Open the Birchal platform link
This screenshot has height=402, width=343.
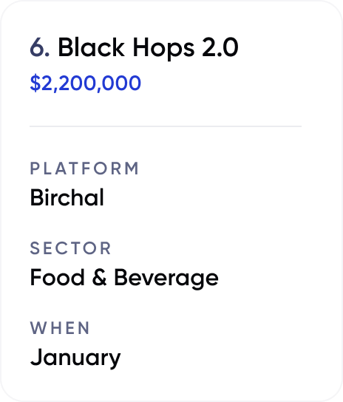(67, 197)
